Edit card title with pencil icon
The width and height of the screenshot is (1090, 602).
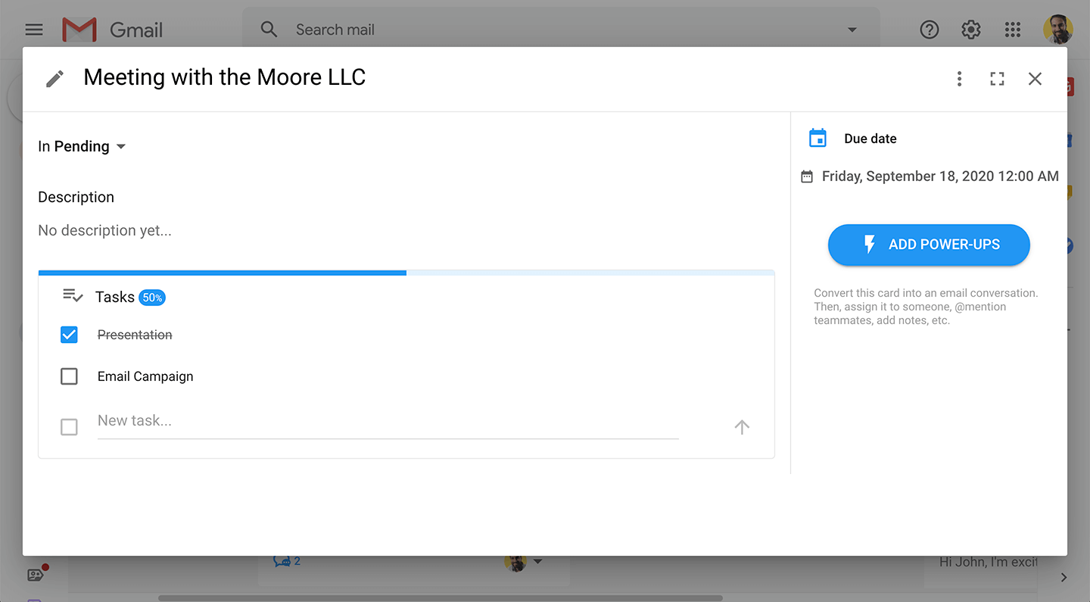(x=54, y=78)
